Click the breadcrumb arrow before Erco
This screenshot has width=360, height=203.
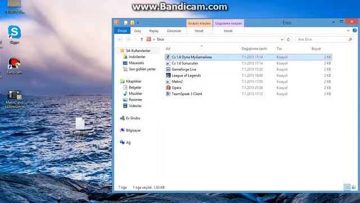tap(154, 39)
